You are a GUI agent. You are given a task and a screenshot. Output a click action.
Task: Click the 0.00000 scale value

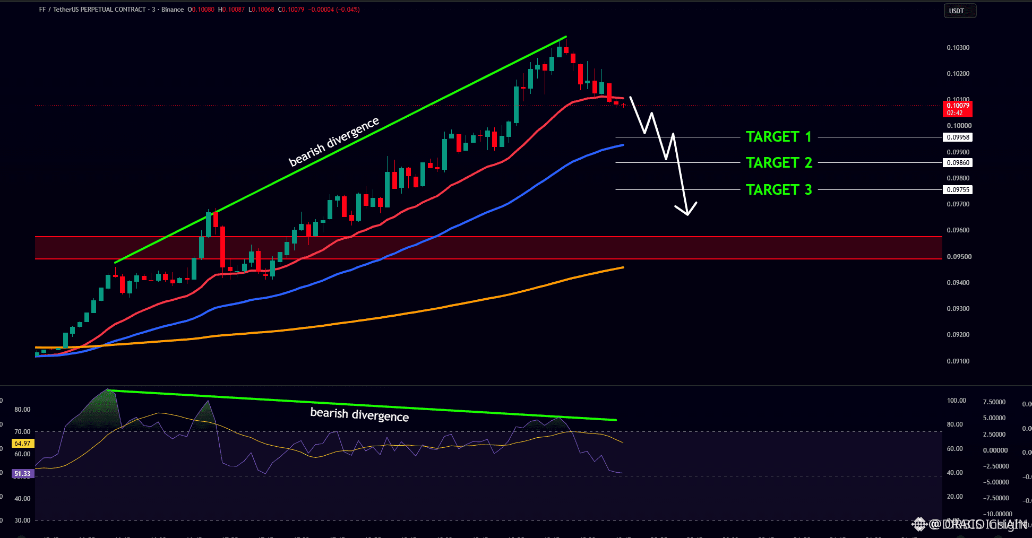tap(995, 450)
